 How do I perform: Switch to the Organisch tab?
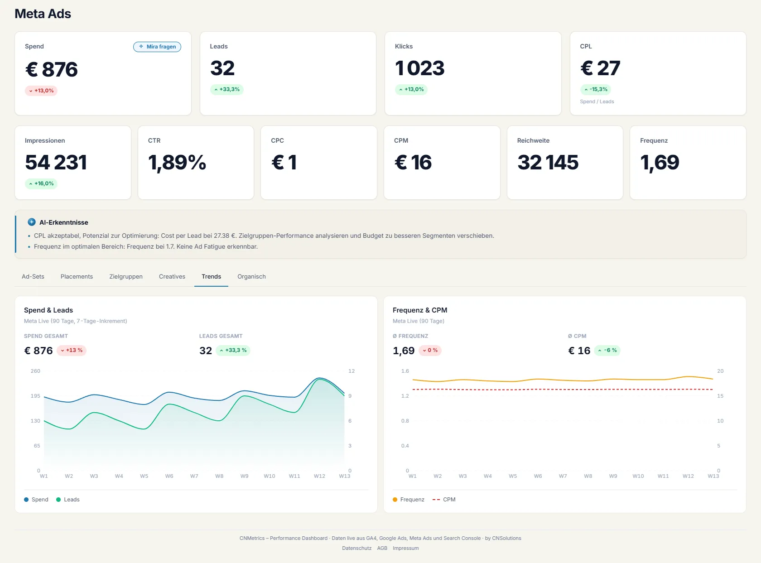pos(251,276)
